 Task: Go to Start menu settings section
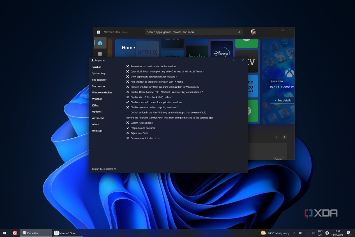[x=98, y=86]
